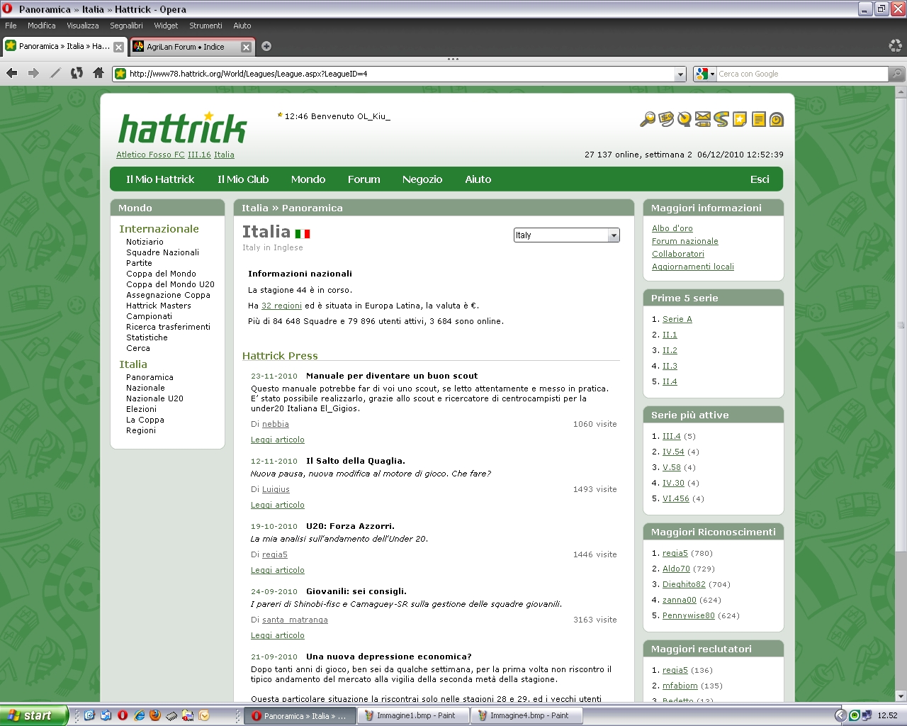Viewport: 907px width, 726px height.
Task: Reload the page with refresh icon
Action: (x=77, y=73)
